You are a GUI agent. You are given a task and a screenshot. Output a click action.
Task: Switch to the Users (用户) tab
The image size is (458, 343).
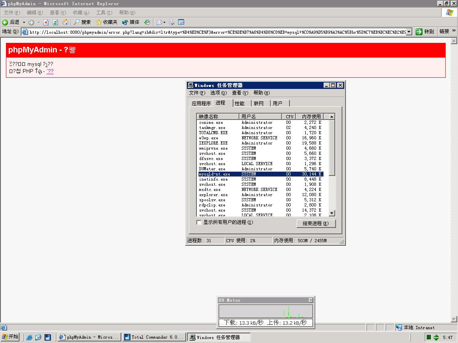pos(280,104)
